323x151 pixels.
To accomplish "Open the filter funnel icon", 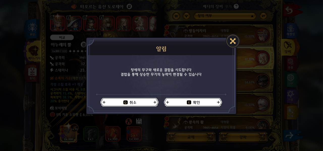I will [186, 16].
